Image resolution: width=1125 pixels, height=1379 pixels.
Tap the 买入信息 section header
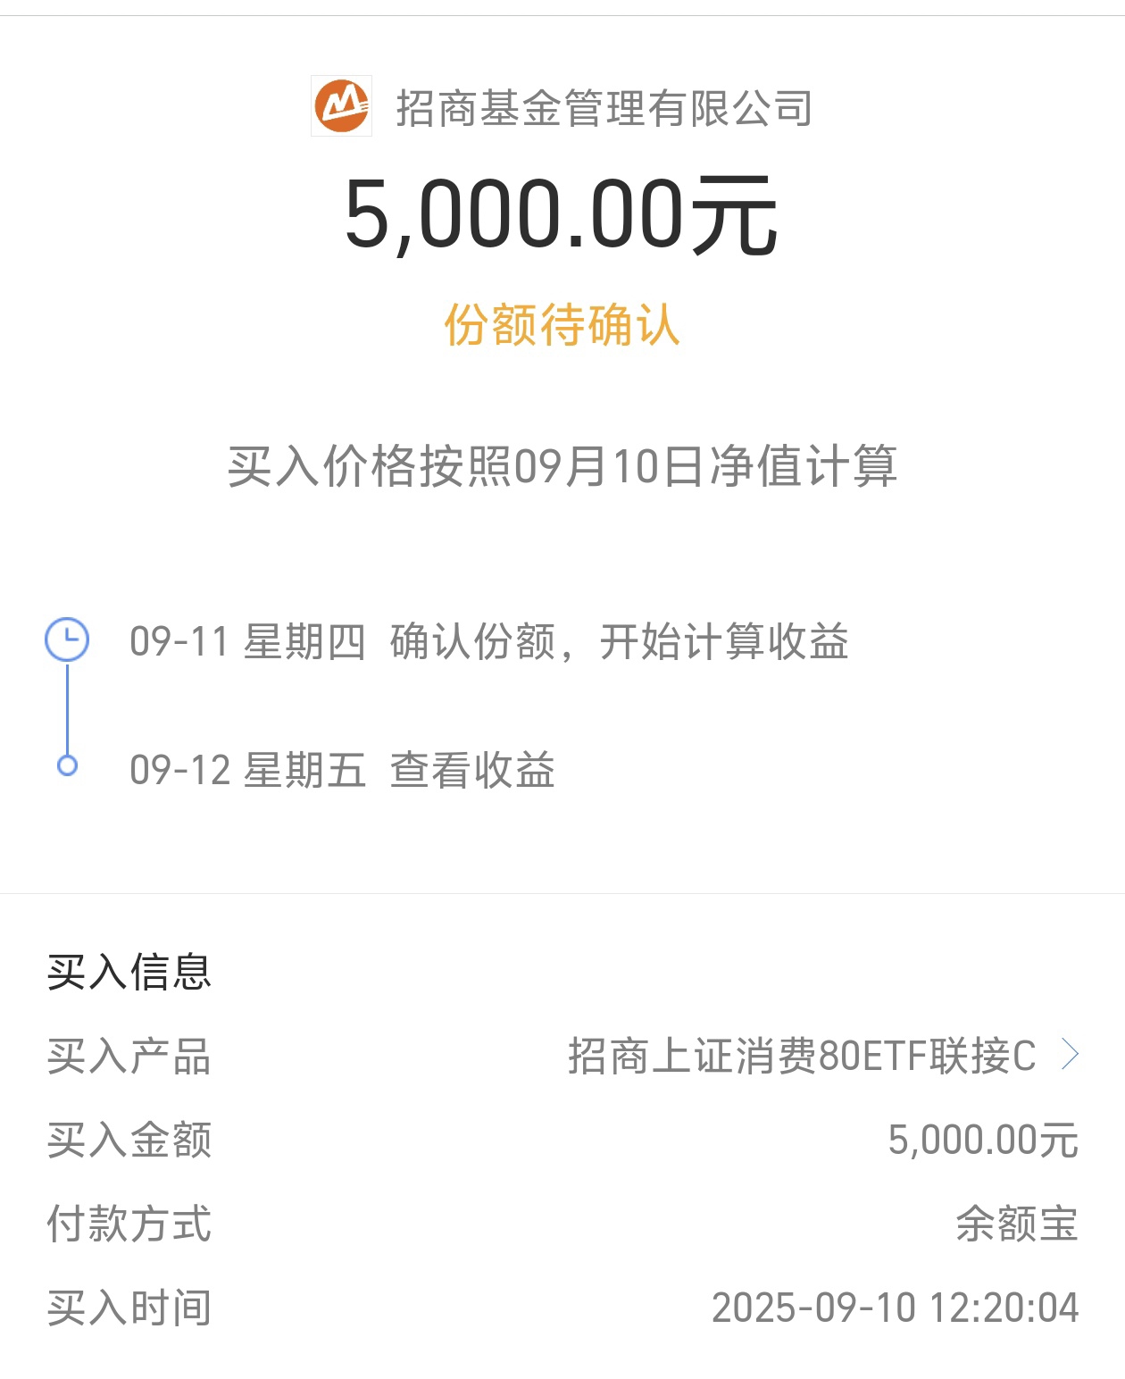[129, 972]
